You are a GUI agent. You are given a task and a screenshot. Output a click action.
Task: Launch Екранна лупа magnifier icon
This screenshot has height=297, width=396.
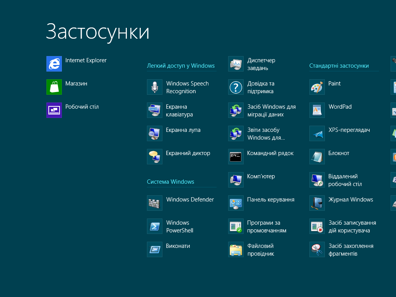point(155,133)
